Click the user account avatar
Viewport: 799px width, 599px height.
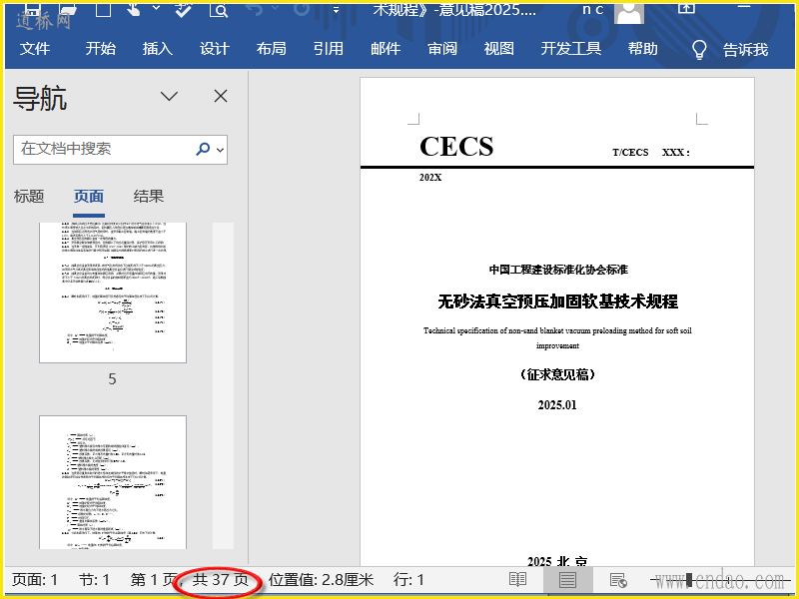tap(629, 13)
